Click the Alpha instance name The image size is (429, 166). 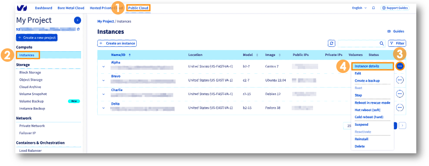(x=116, y=62)
